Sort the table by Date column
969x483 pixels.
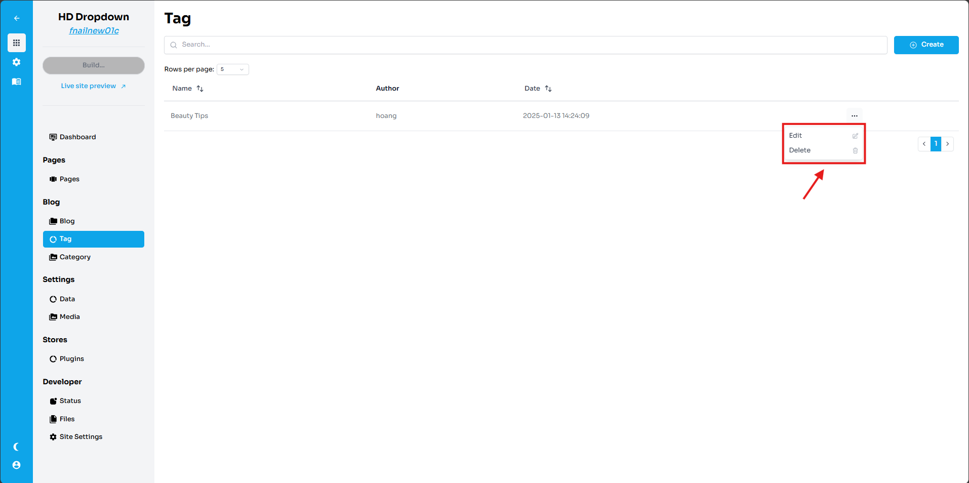[x=548, y=89]
